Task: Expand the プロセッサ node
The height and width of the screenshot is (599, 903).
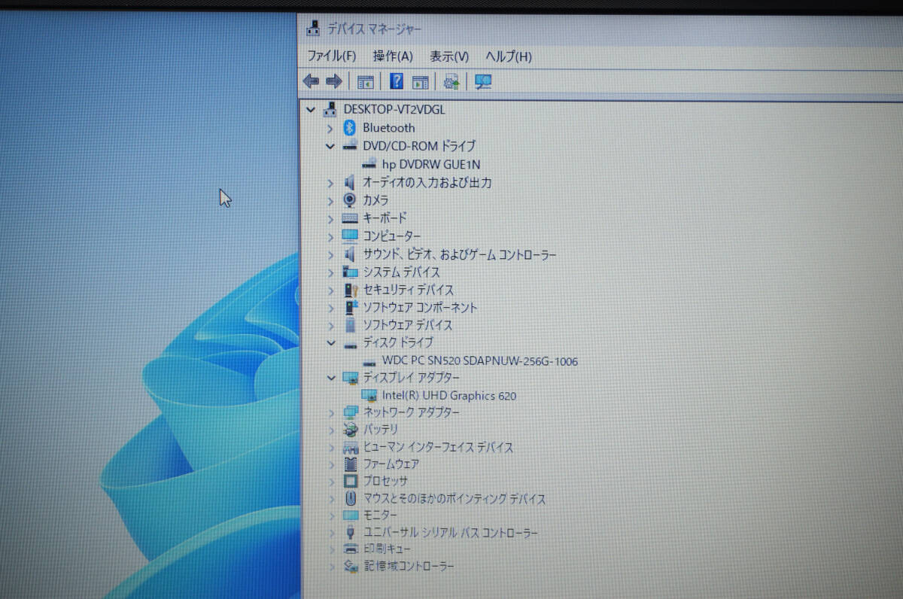Action: point(330,481)
